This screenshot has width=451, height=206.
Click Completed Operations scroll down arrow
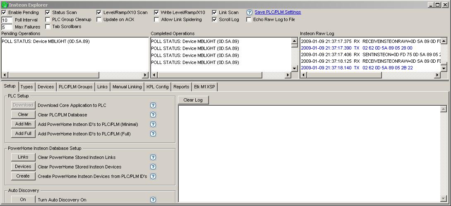coord(294,68)
